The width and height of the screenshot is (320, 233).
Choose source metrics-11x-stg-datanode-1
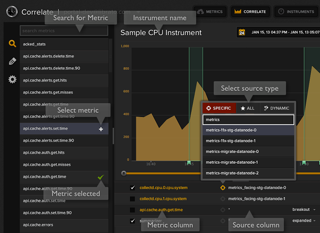[x=248, y=141]
